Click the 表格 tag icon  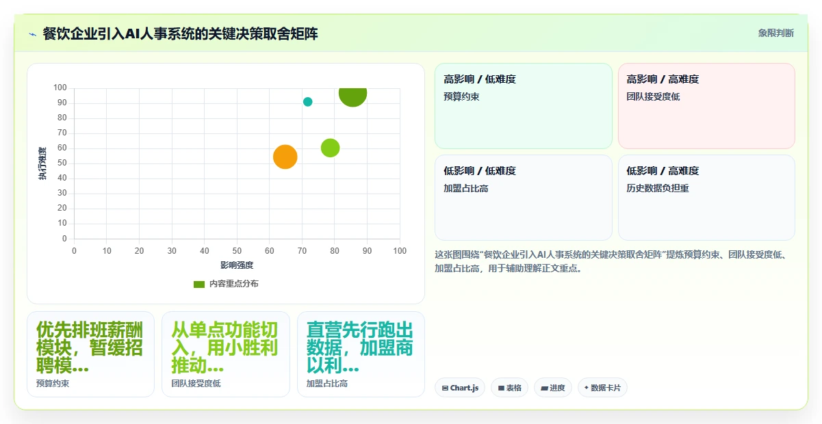pyautogui.click(x=501, y=388)
